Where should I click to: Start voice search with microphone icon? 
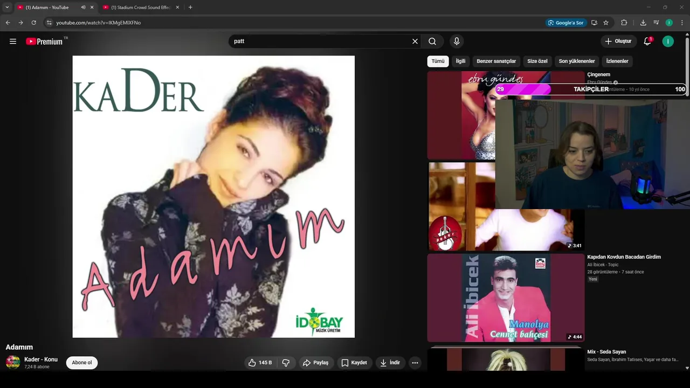click(x=457, y=41)
